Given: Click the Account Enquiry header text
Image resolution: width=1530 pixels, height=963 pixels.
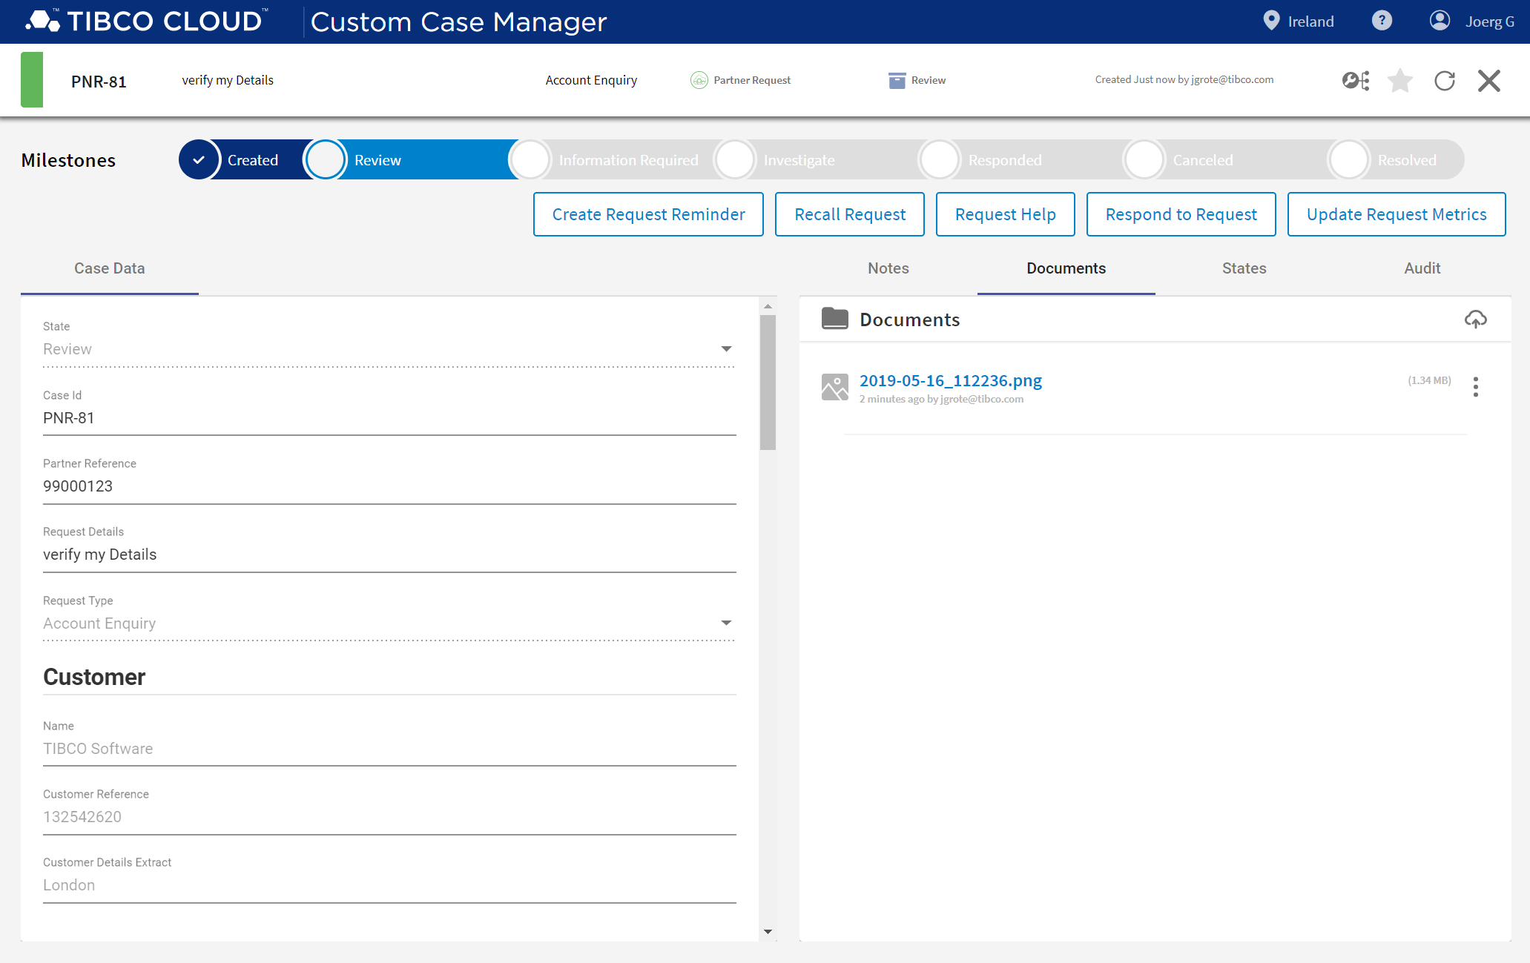Looking at the screenshot, I should (x=591, y=80).
